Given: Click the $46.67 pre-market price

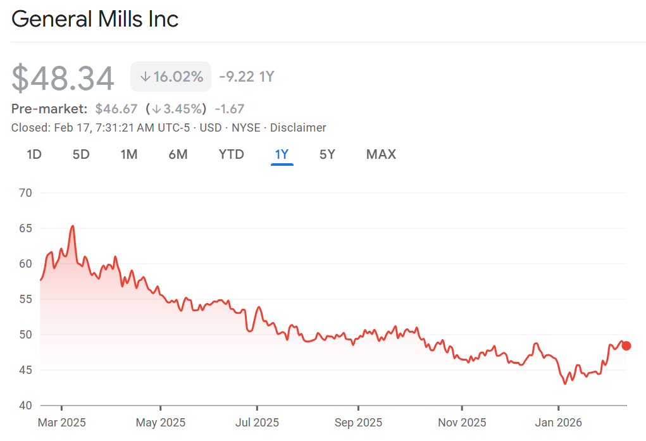Looking at the screenshot, I should click(116, 109).
